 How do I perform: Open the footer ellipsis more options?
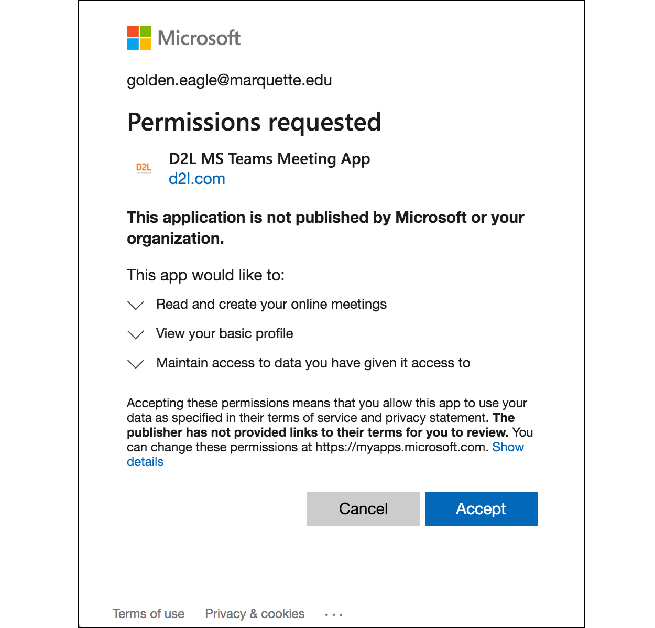tap(334, 614)
